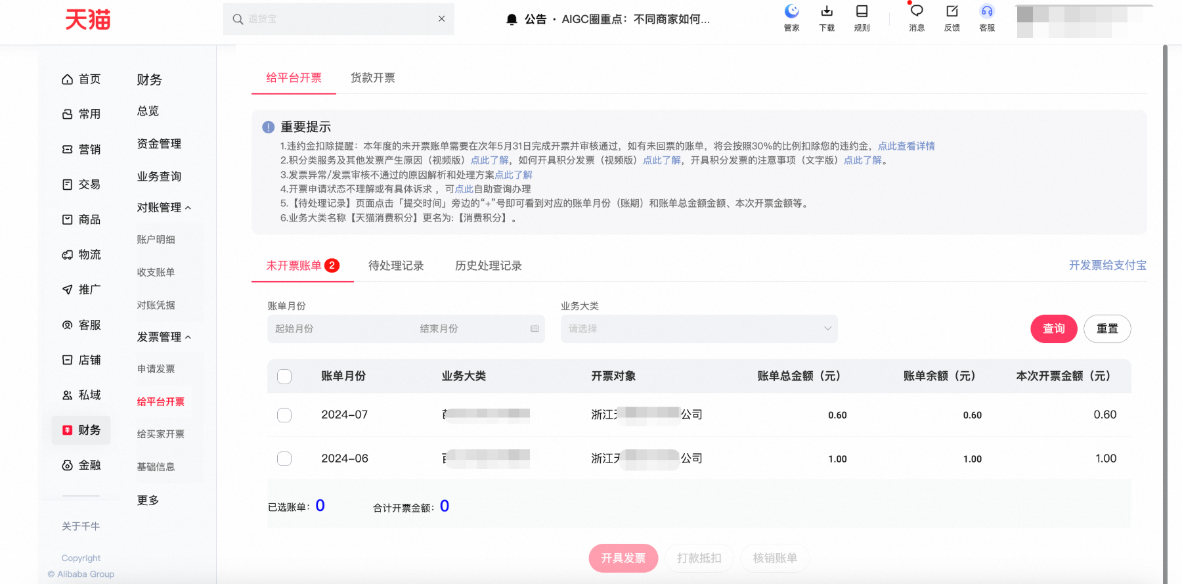The width and height of the screenshot is (1182, 584).
Task: Open 常用 in the left sidebar
Action: click(x=81, y=114)
